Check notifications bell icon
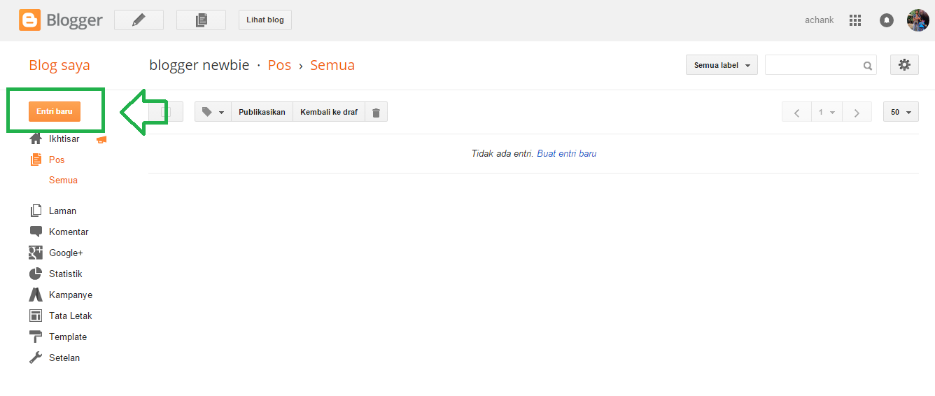Viewport: 935px width, 396px height. tap(887, 20)
